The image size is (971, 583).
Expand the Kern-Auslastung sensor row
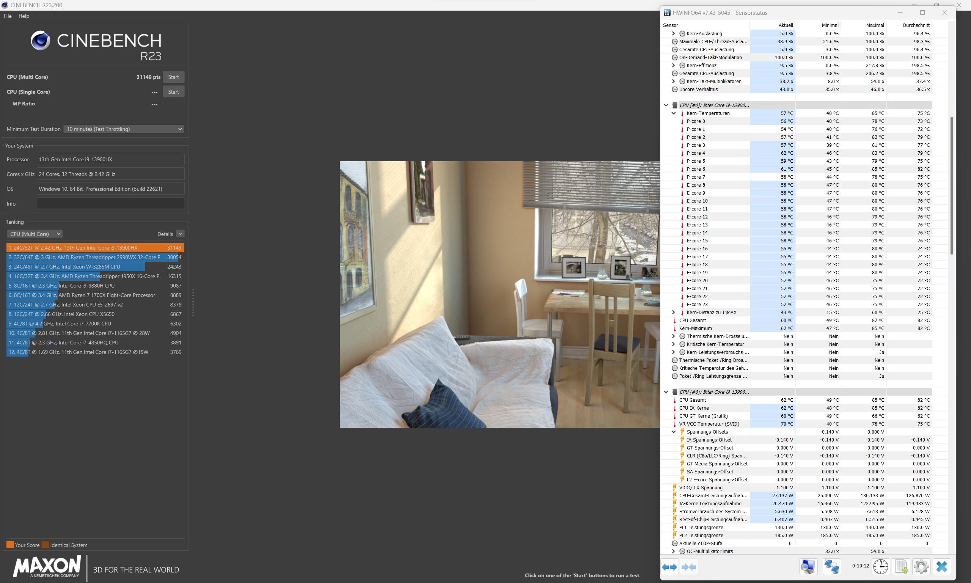coord(673,33)
